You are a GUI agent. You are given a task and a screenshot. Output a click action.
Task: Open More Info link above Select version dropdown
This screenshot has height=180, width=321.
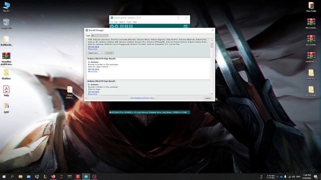point(92,49)
